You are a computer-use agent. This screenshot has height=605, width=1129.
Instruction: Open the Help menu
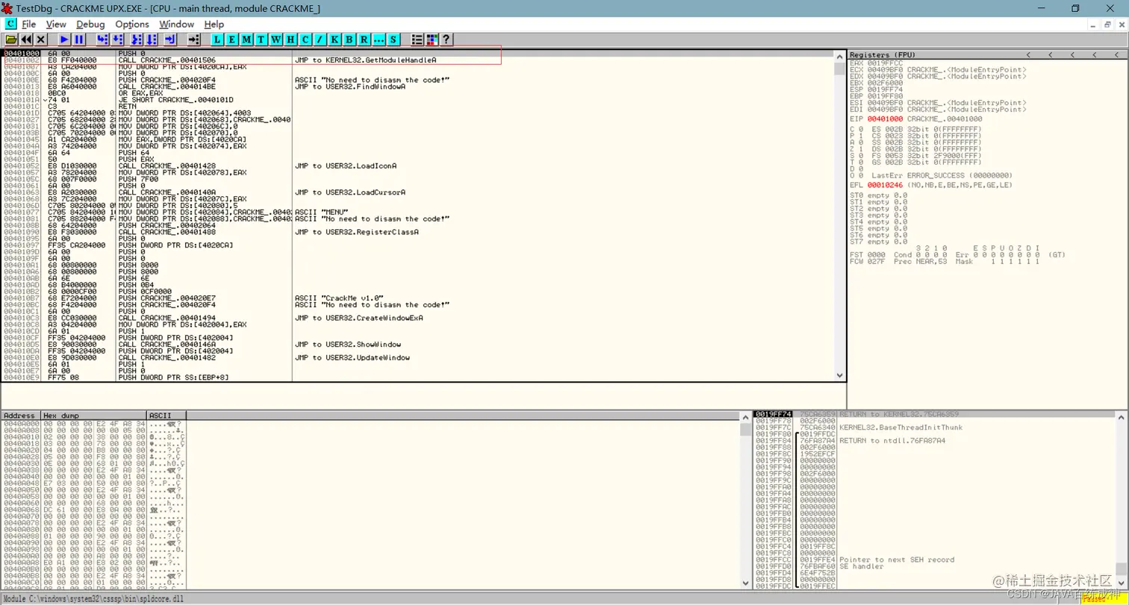(x=214, y=24)
